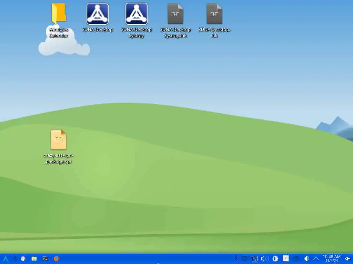Click the dimmed round tray icon
Image resolution: width=353 pixels, height=264 pixels.
click(296, 258)
